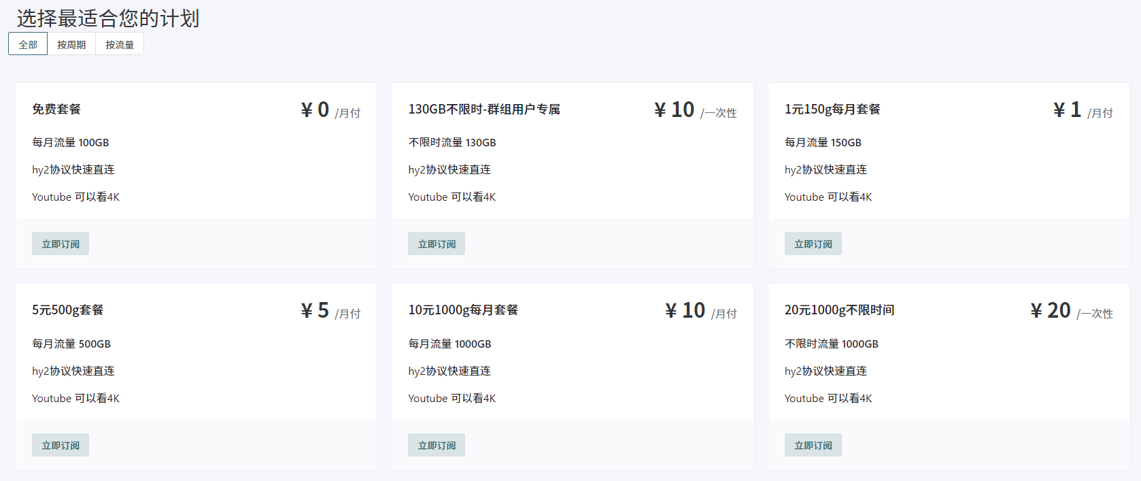Click the 10元1000g每月套餐 plan name
This screenshot has width=1141, height=481.
463,310
